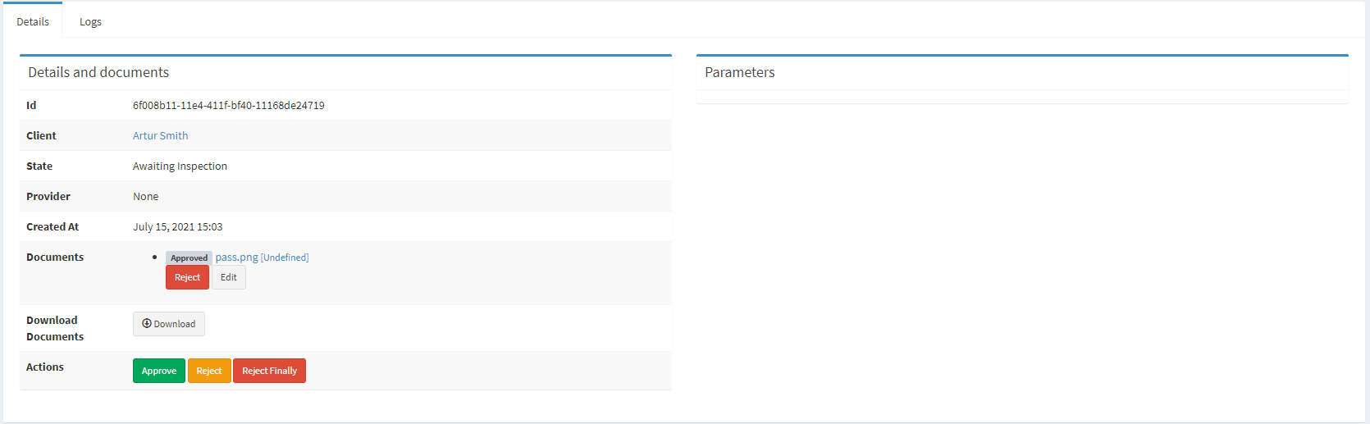The image size is (1370, 424).
Task: Click the request Id value text
Action: pos(228,106)
